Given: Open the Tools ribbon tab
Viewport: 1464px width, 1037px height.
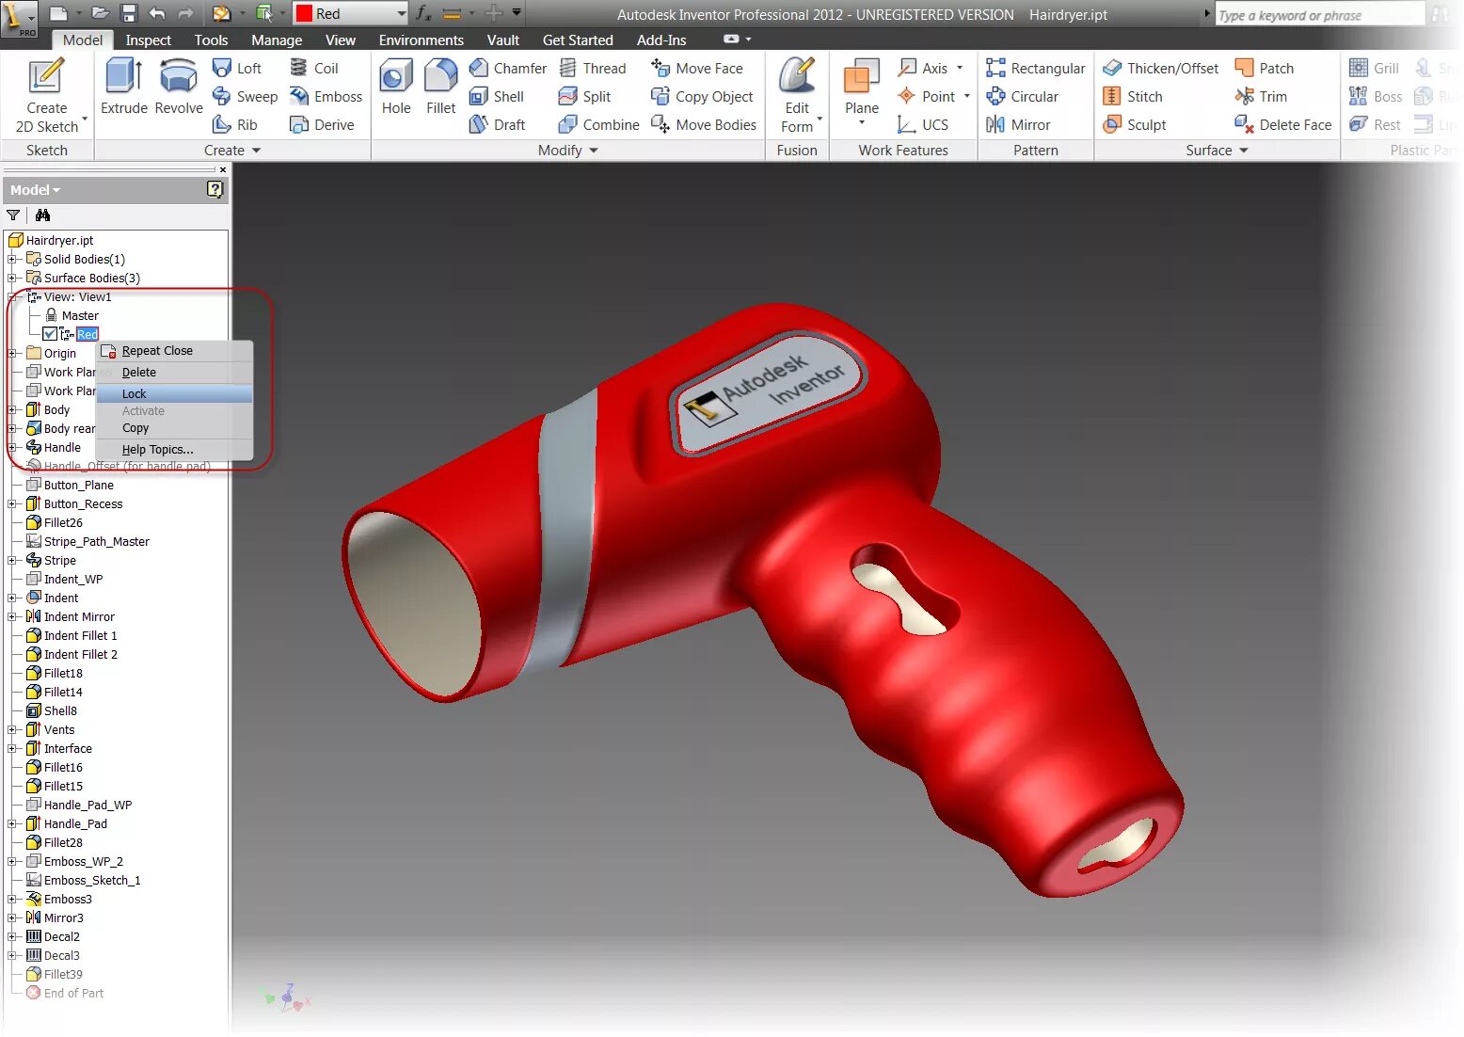Looking at the screenshot, I should tap(211, 40).
